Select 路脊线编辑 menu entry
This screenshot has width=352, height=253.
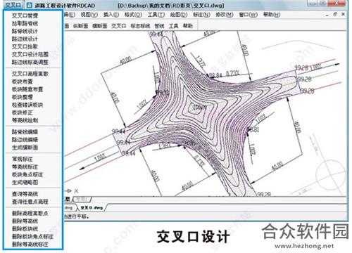pos(25,132)
